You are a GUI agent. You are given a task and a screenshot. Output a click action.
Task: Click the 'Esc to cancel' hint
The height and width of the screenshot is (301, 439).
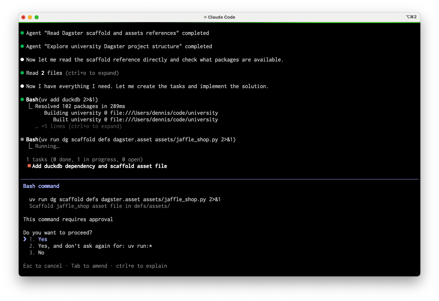(43, 266)
